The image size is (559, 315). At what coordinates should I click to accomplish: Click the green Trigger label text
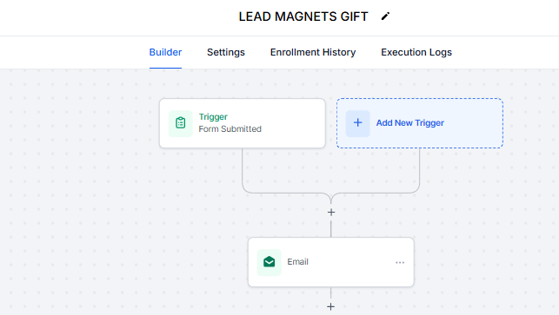(213, 117)
